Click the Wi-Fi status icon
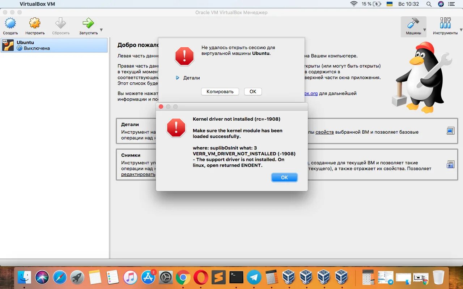The image size is (463, 289). click(x=354, y=4)
